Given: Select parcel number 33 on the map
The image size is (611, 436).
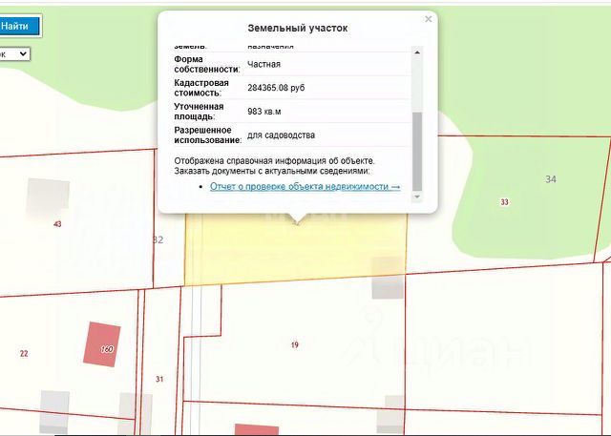Looking at the screenshot, I should coord(505,202).
